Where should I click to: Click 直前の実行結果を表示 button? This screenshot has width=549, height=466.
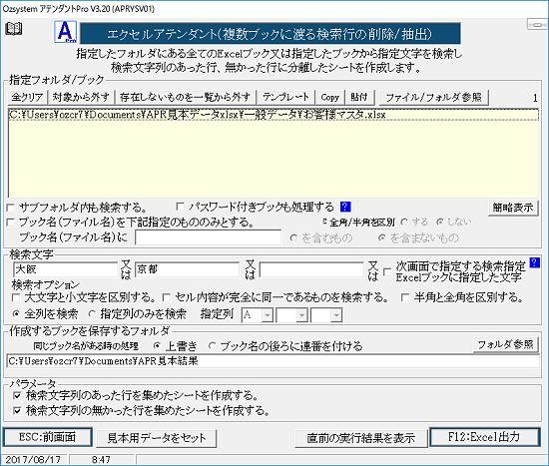[361, 438]
